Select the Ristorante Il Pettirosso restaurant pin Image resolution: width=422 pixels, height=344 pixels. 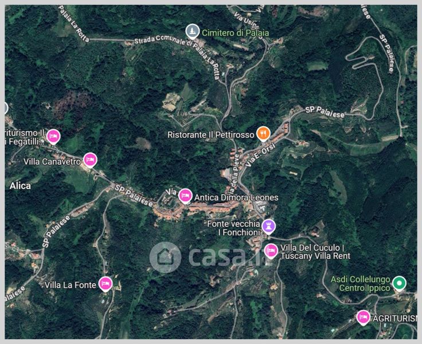click(x=263, y=134)
